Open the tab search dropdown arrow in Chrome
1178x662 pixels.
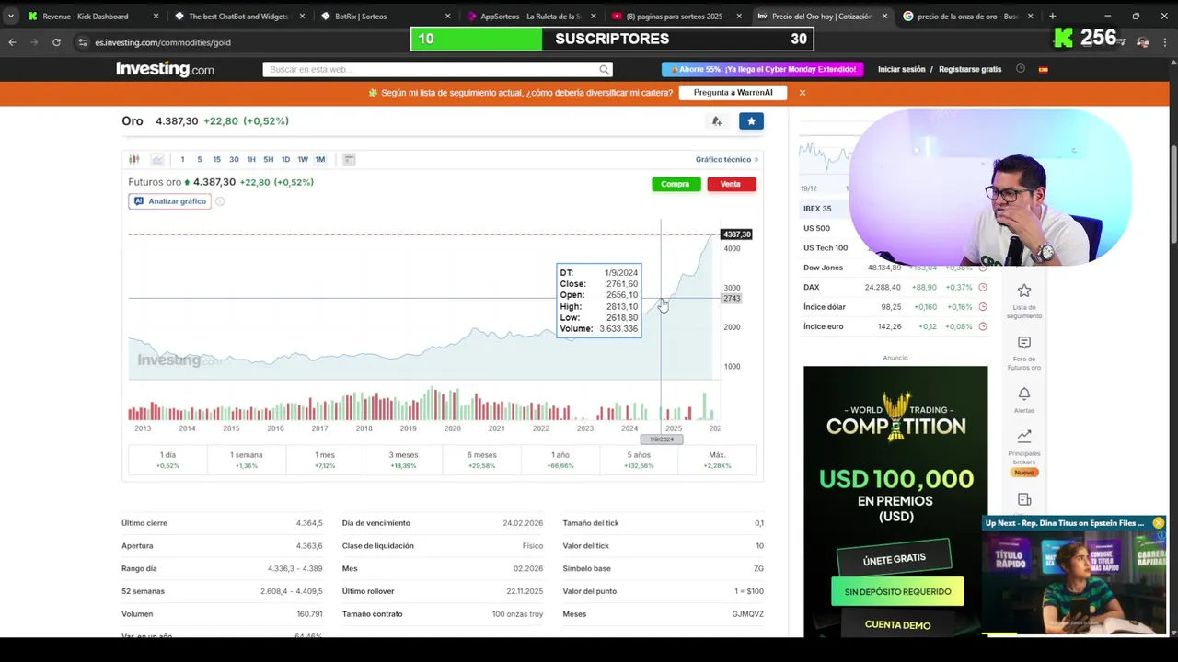[10, 16]
